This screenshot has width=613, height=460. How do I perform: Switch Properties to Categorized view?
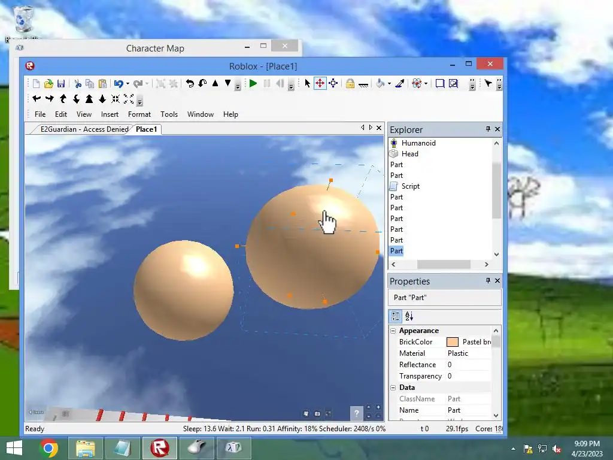(396, 316)
